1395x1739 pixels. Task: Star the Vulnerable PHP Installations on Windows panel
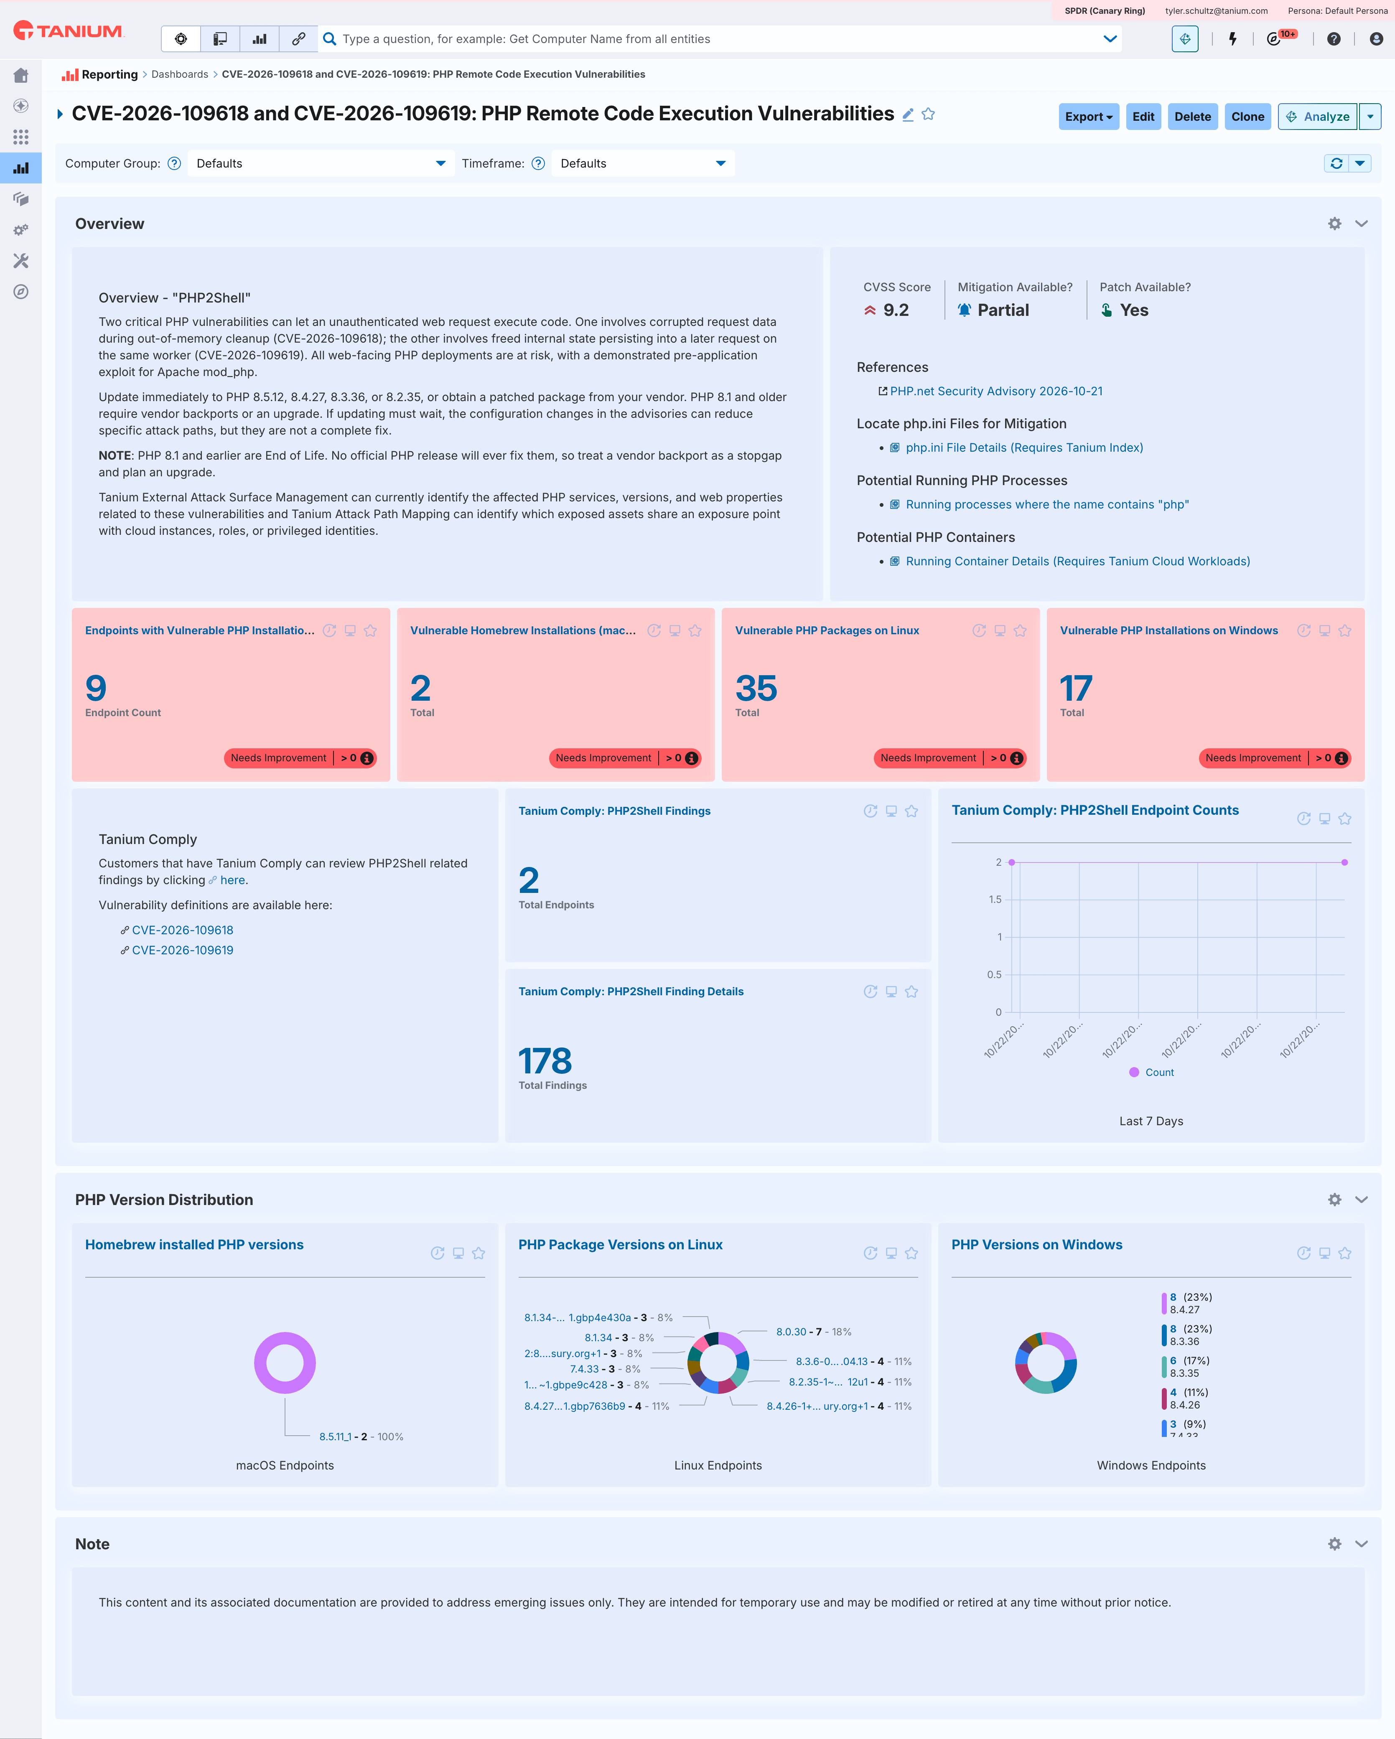(1345, 631)
